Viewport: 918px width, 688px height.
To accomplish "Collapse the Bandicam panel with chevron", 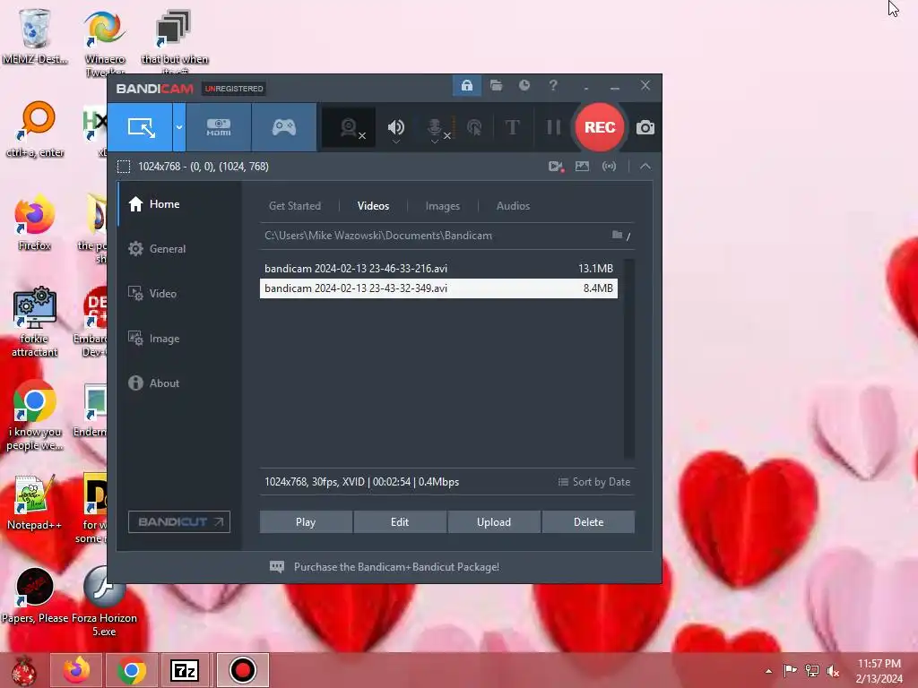I will coord(645,167).
